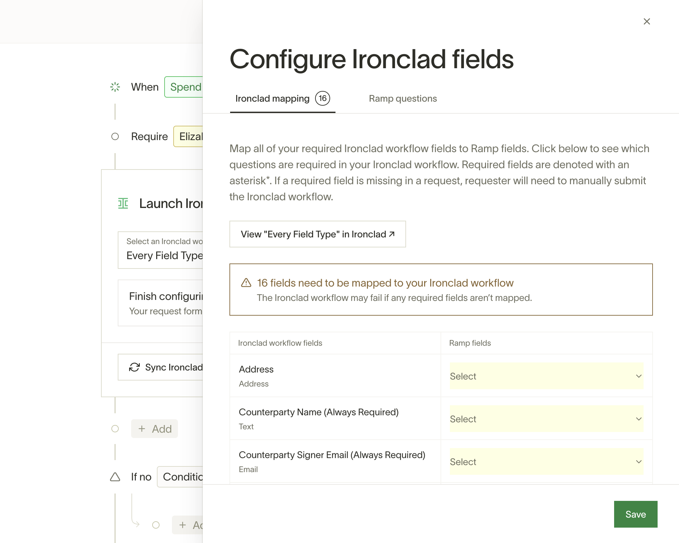This screenshot has width=679, height=543.
Task: Click the Counterparty Name (Always Required) label
Action: (x=319, y=412)
